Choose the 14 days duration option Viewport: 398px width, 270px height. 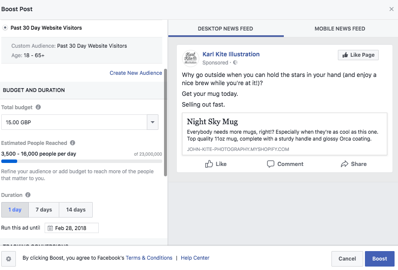(x=76, y=210)
